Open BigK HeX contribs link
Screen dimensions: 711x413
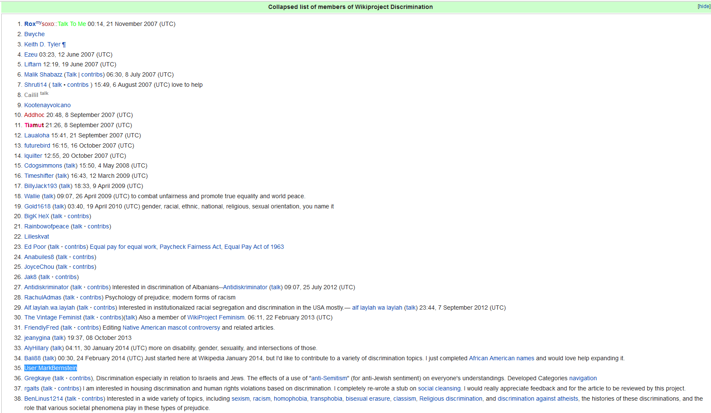[78, 216]
